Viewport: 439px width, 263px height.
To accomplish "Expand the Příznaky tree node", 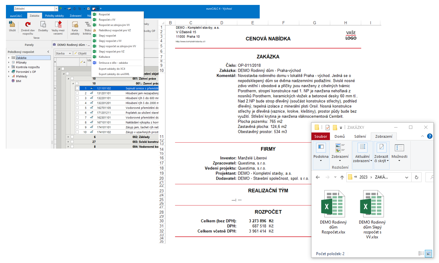I will pos(9,62).
